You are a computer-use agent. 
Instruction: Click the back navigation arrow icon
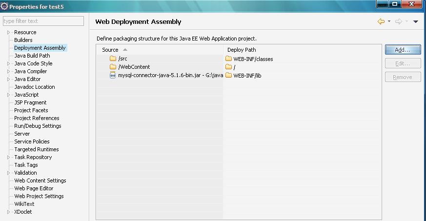381,21
